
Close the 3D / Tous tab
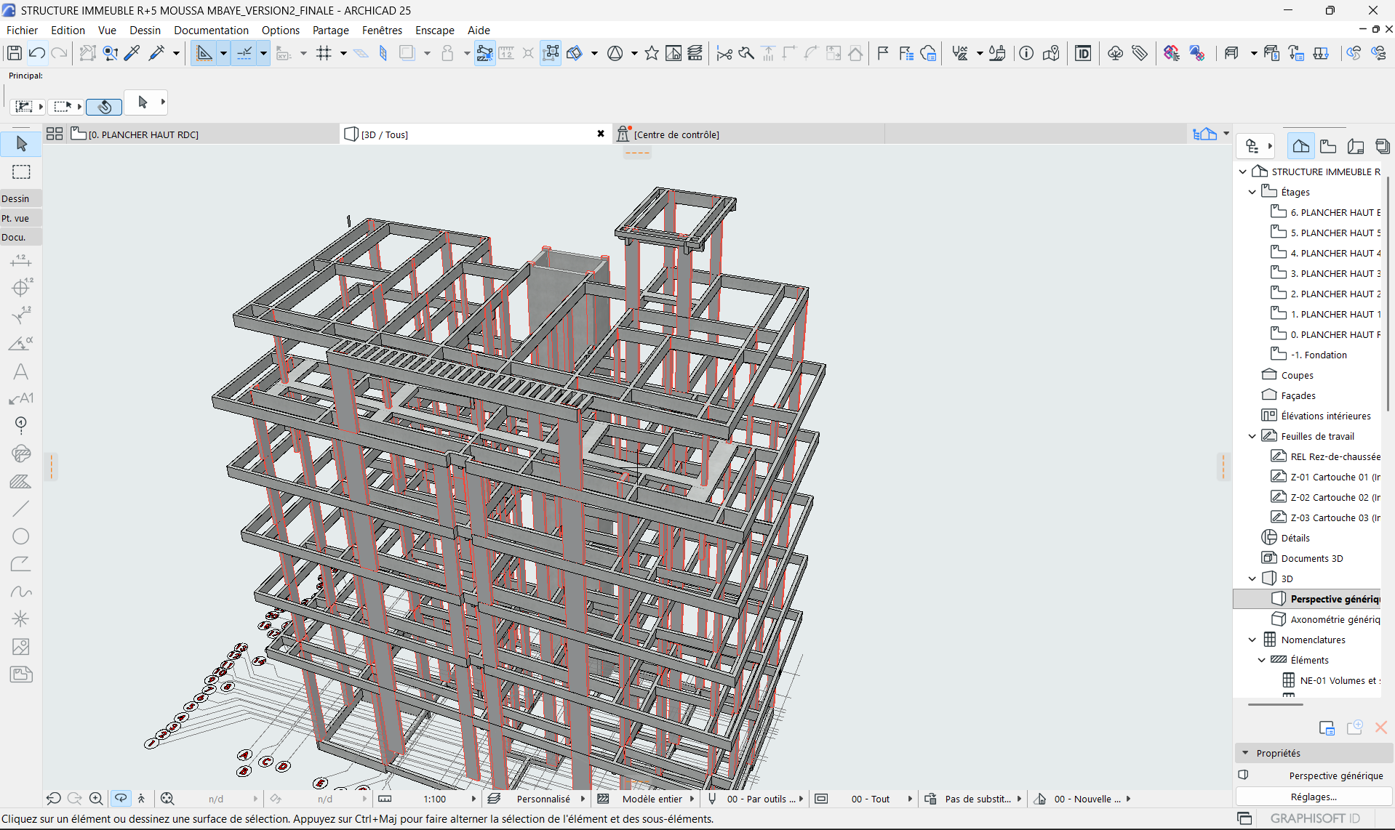(601, 134)
